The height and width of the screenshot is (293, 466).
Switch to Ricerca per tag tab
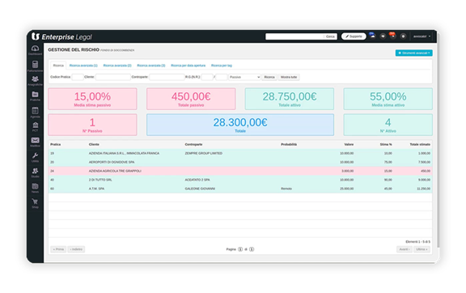tap(222, 66)
